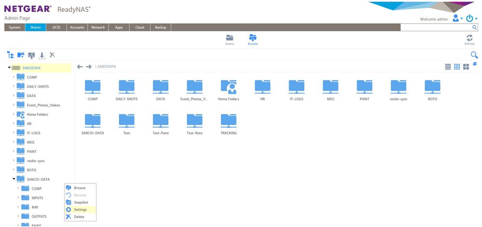Choose Snapshot from the context menu
This screenshot has width=482, height=227.
tap(81, 202)
